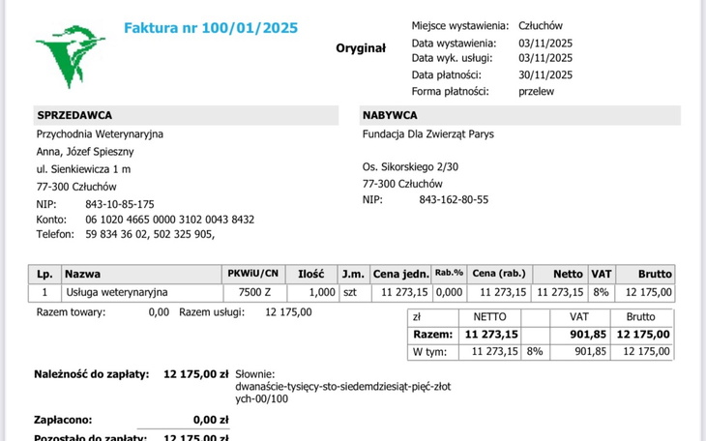Click the invoice title Faktura nr 100/01/2025
Image resolution: width=706 pixels, height=441 pixels.
(x=211, y=26)
